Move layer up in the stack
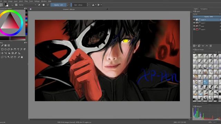The width and height of the screenshot is (221, 124). [x=207, y=46]
